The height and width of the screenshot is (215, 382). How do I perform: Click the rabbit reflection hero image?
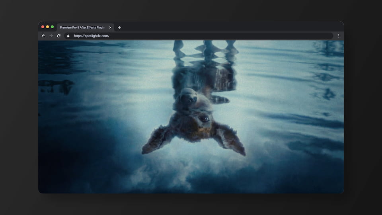click(x=191, y=117)
